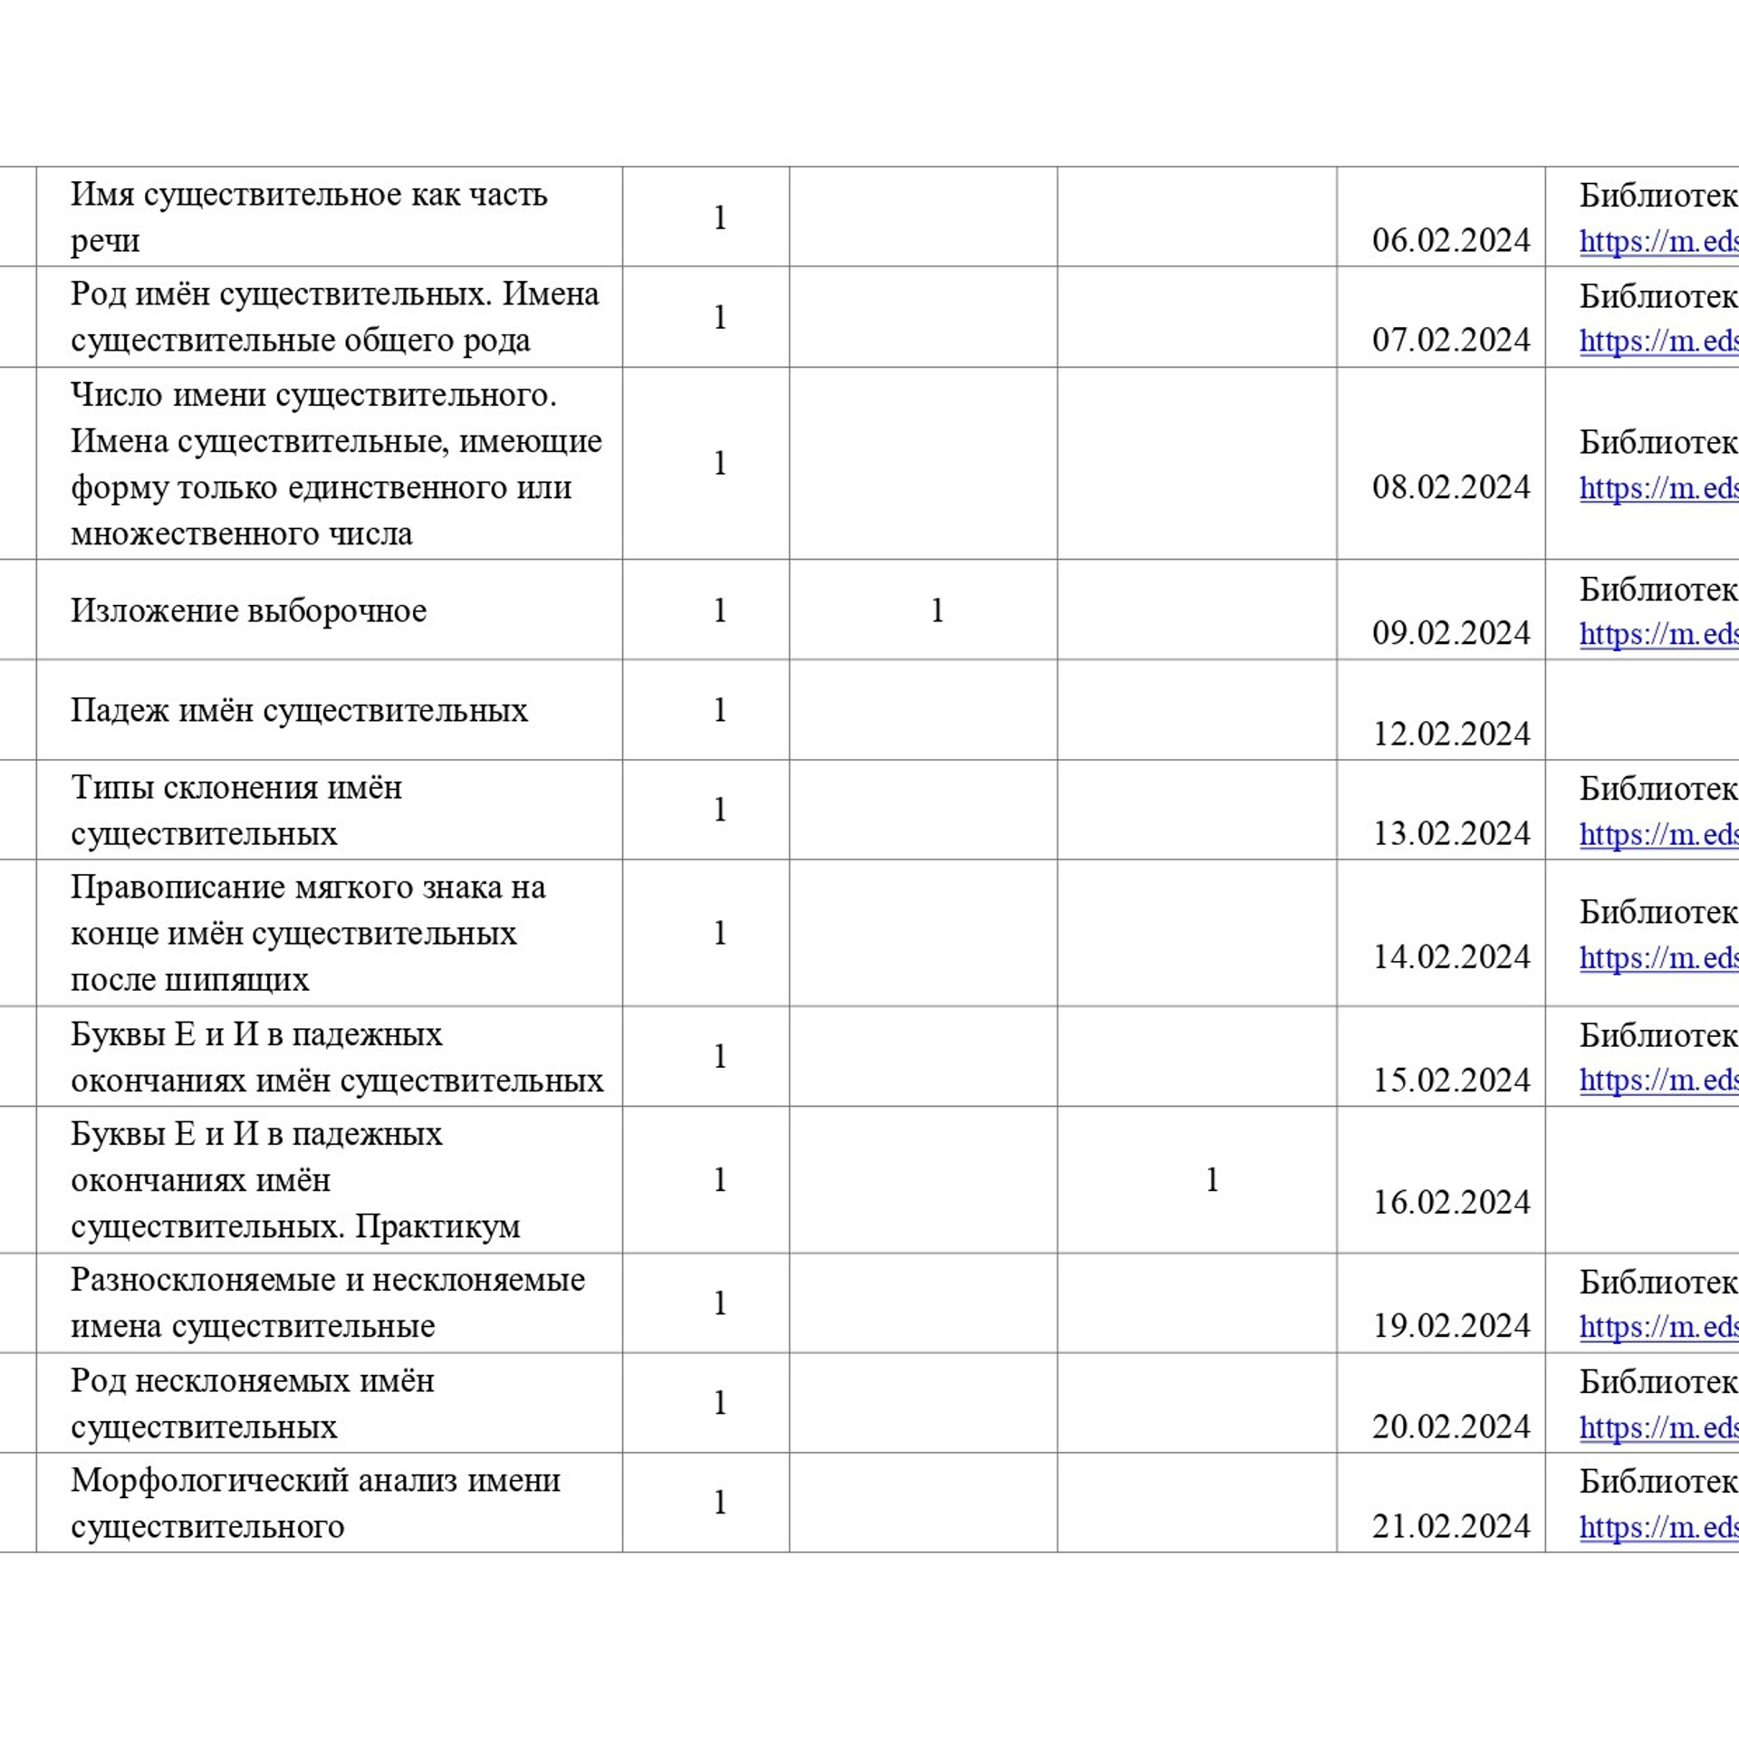Open the link in the 19.02.2024 row
Screen dimensions: 1739x1739
click(x=1657, y=1327)
